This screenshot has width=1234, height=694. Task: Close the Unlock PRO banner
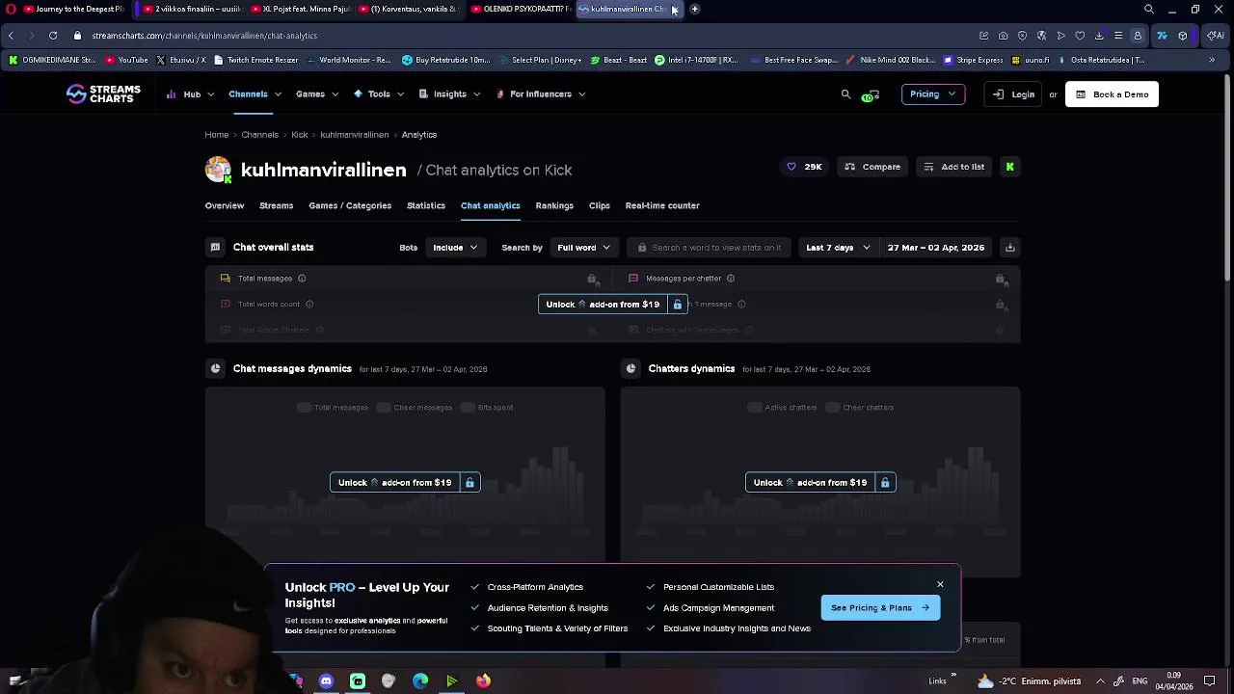(x=940, y=584)
